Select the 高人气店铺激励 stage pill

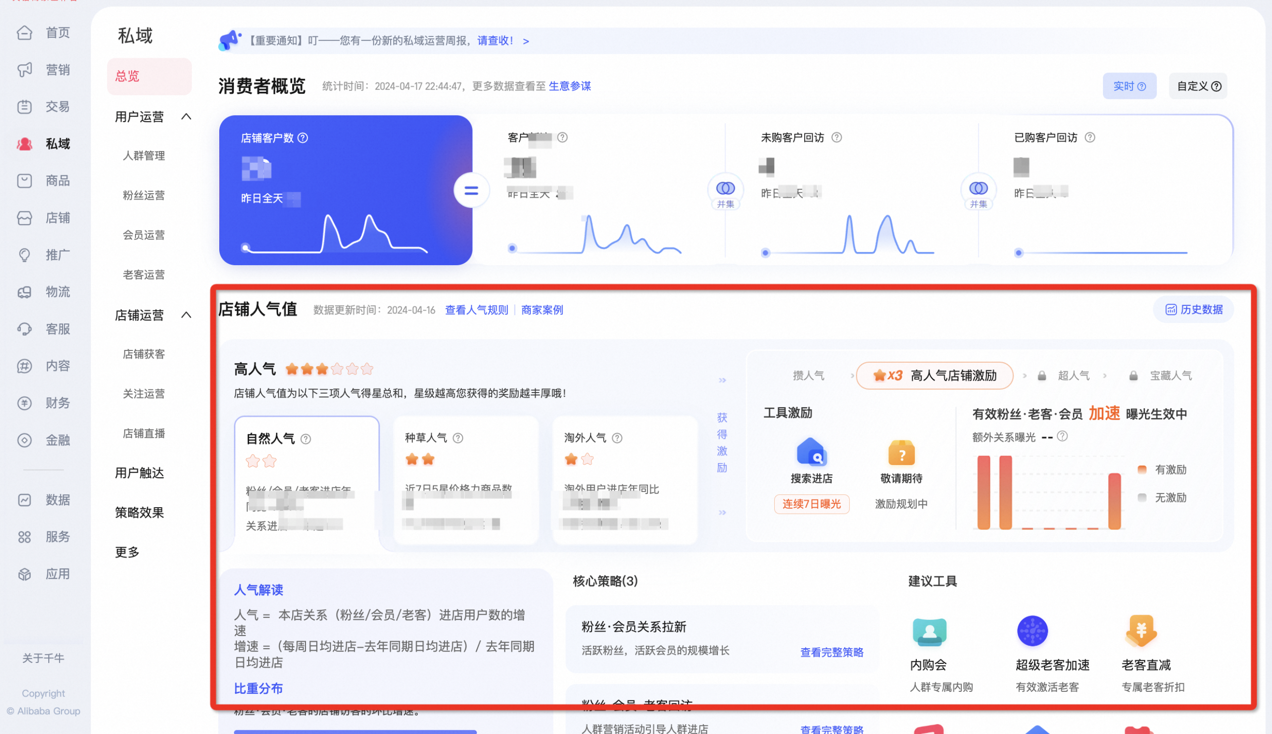tap(936, 376)
